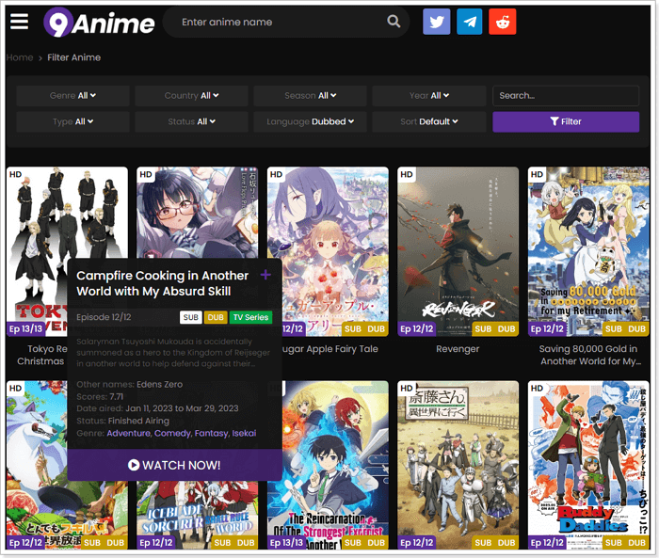The image size is (659, 558).
Task: Click the WATCH NOW! button
Action: click(174, 465)
